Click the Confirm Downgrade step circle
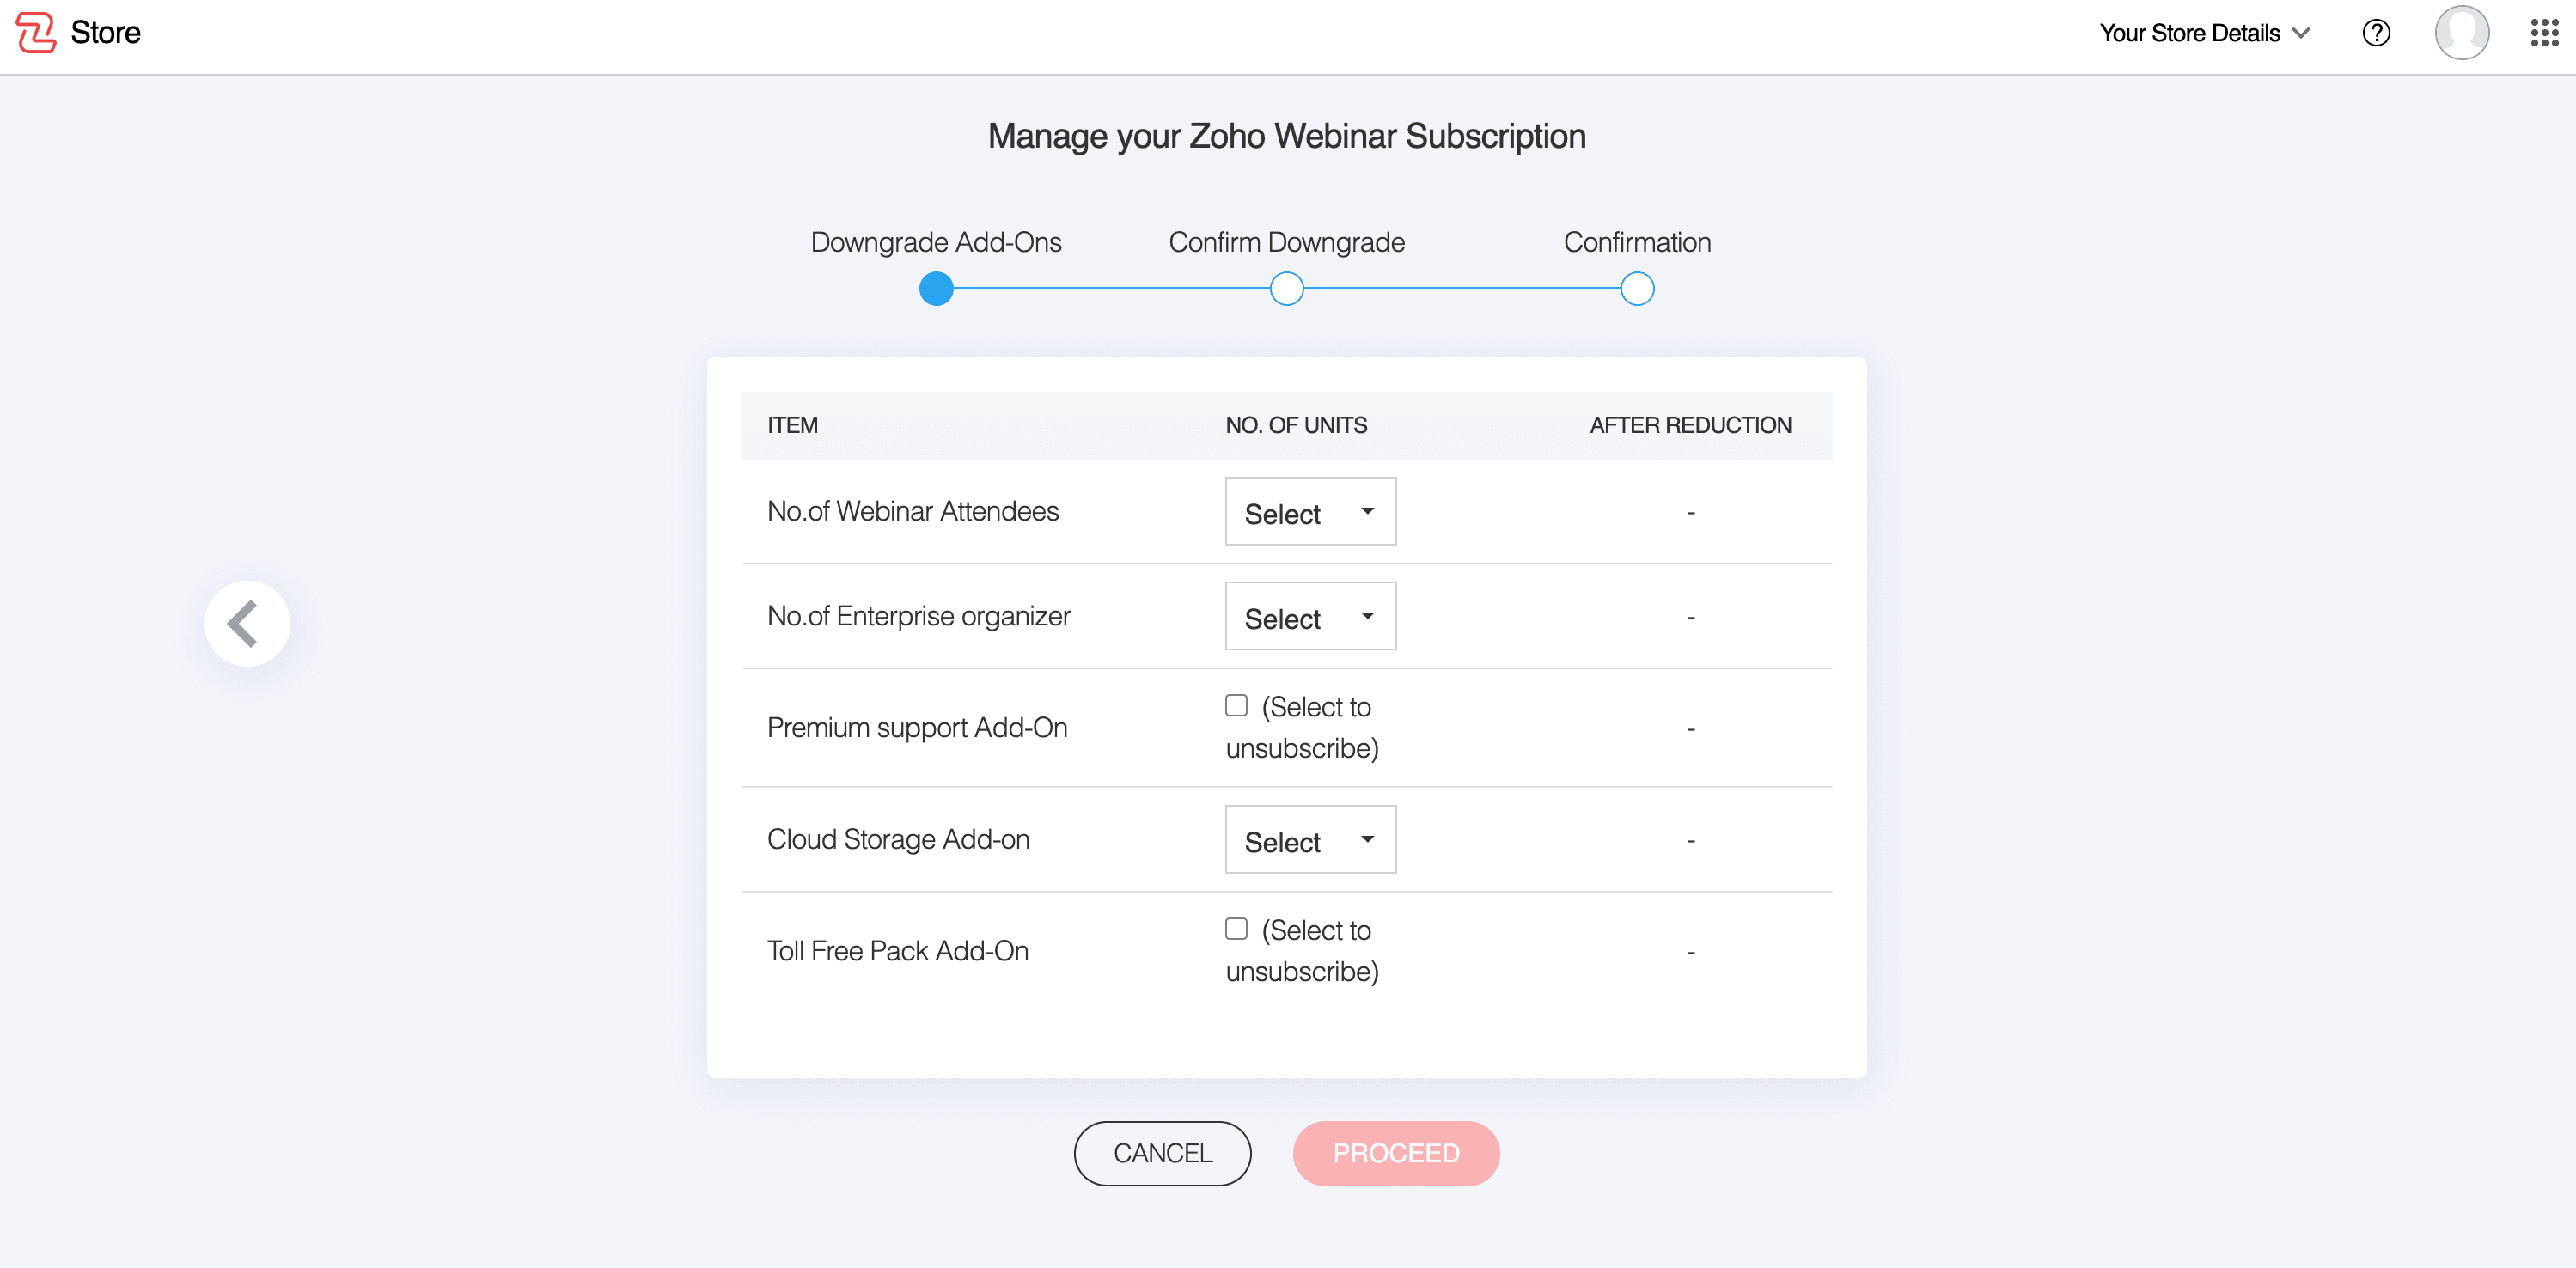2576x1268 pixels. [1286, 289]
